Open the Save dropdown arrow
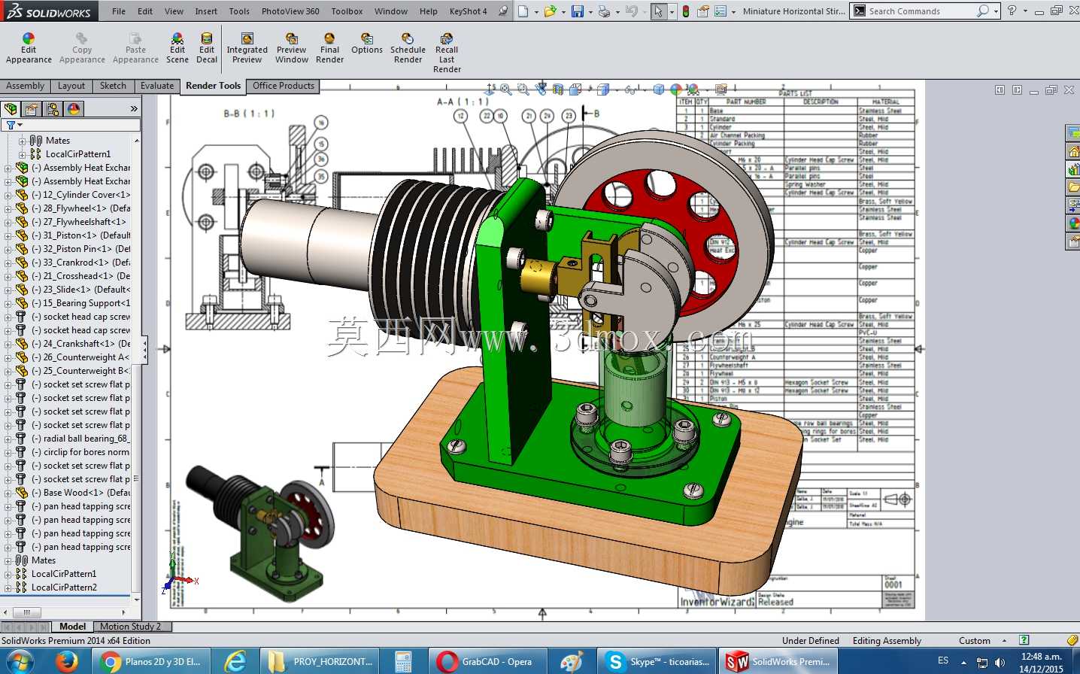Screen dimensions: 1080x674 [x=590, y=12]
